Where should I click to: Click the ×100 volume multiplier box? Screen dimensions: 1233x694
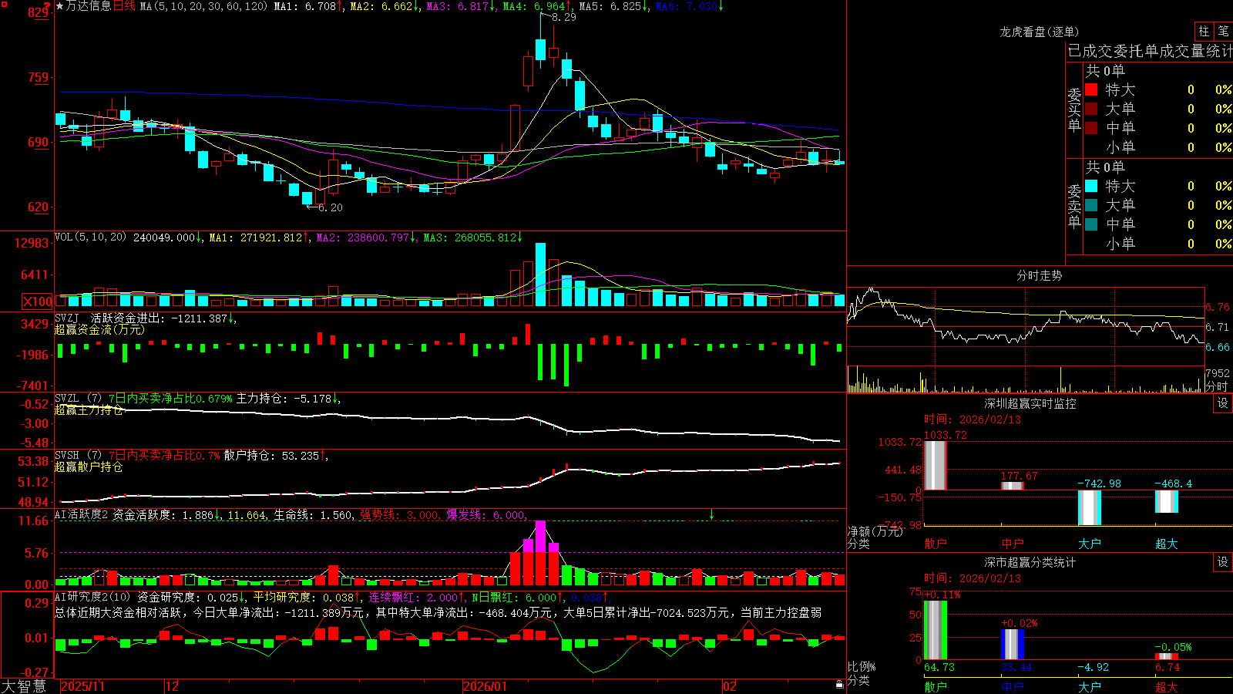tap(38, 302)
